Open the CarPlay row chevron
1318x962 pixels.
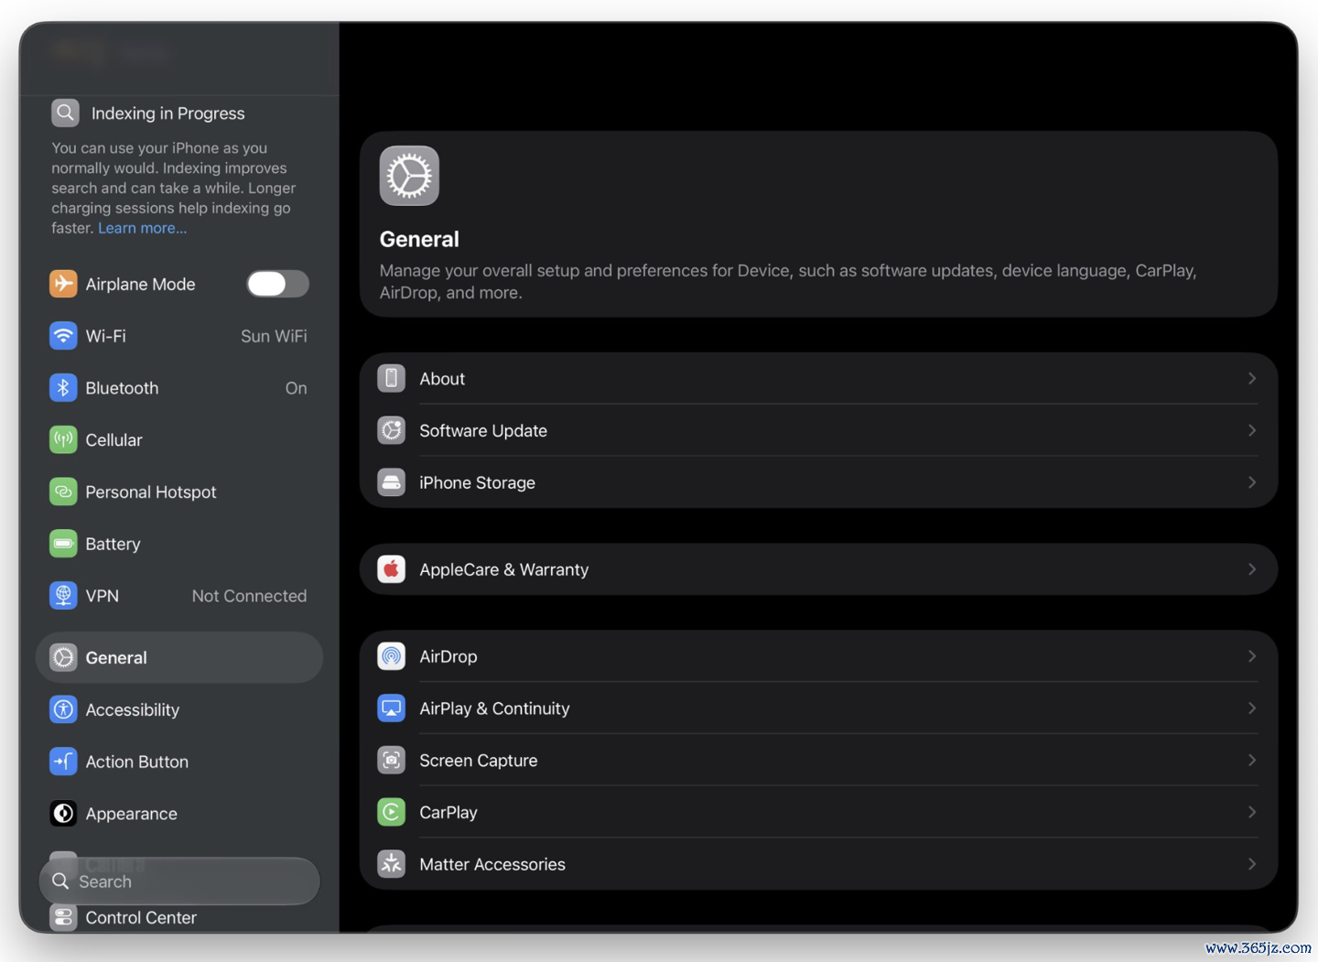click(x=1252, y=812)
